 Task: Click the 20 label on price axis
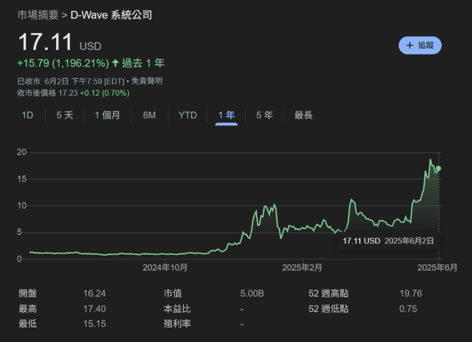click(x=22, y=152)
